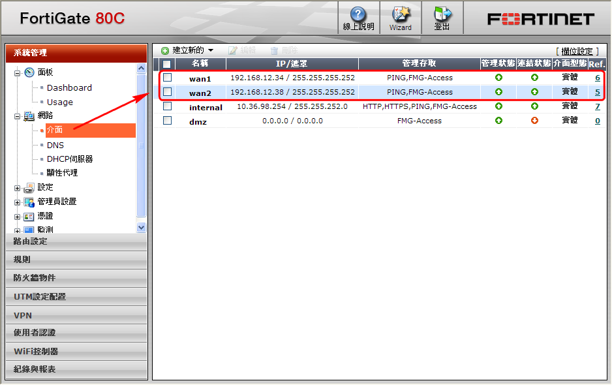Click internal 連結狀態 green up icon

pyautogui.click(x=534, y=106)
